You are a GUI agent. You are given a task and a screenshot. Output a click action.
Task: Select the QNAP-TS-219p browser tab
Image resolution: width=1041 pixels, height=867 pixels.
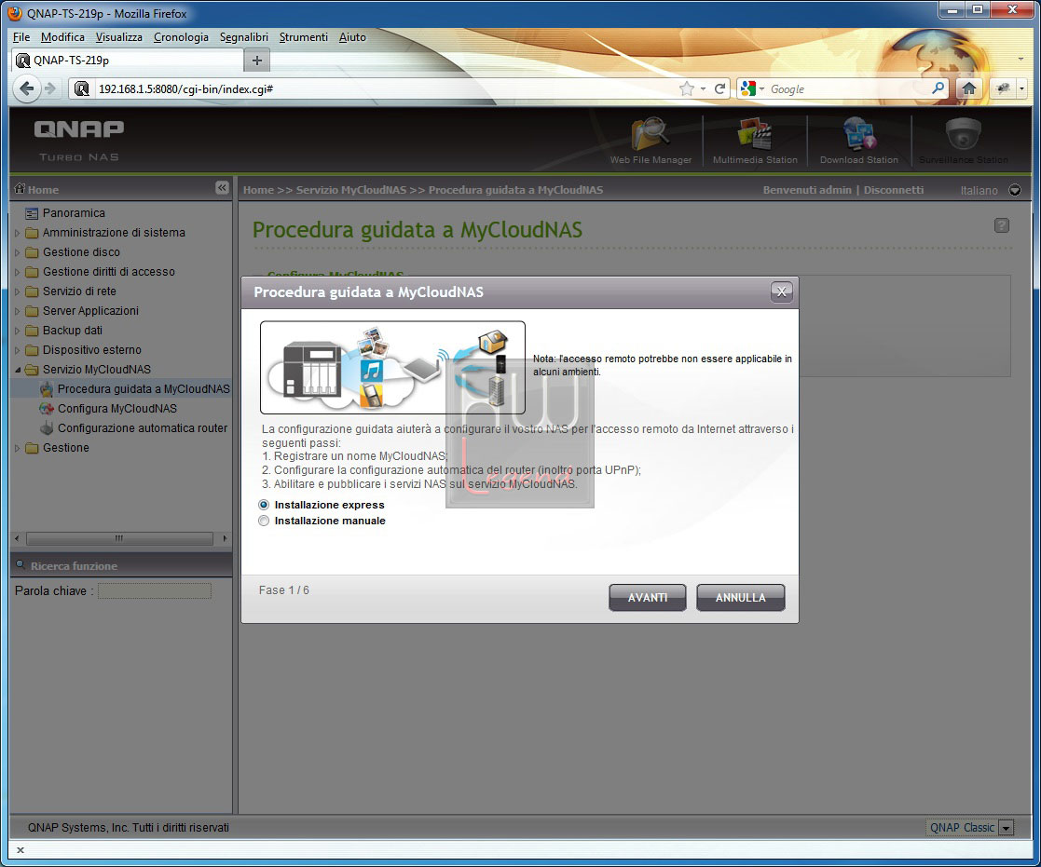pos(128,61)
